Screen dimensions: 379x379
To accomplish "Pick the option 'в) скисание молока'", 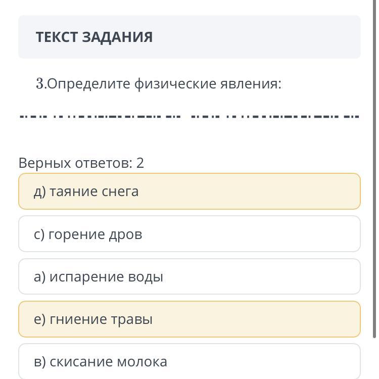I will (x=189, y=361).
